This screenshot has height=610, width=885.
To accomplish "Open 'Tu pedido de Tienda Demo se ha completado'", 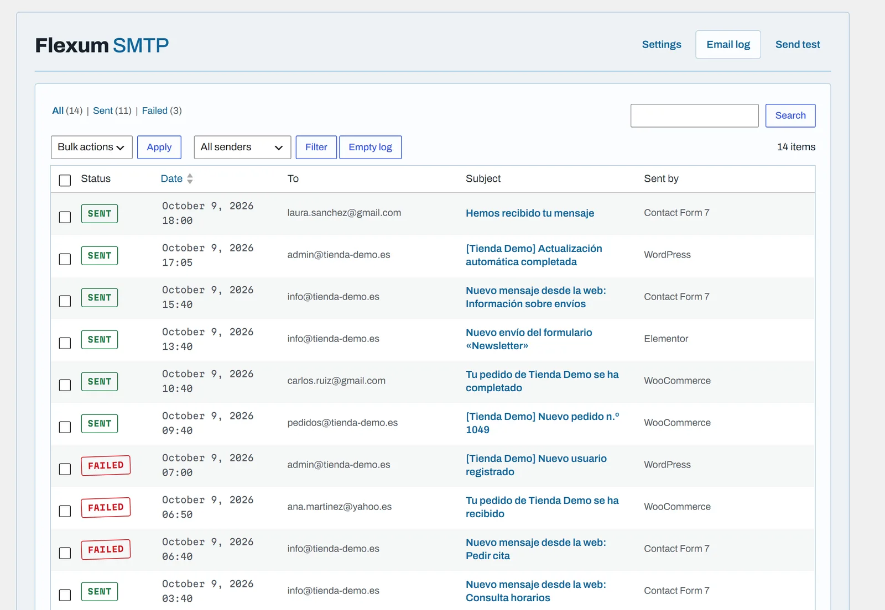I will (542, 381).
